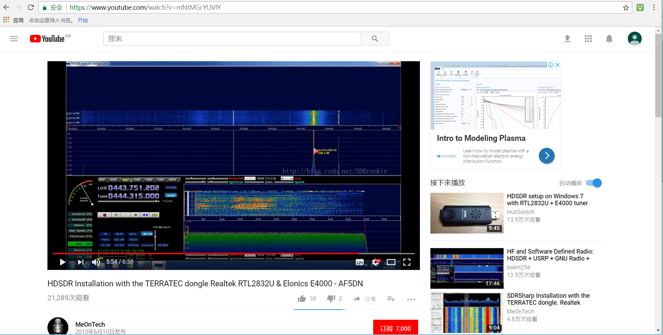Click the scrollbar down arrow
663x335 pixels.
click(658, 330)
